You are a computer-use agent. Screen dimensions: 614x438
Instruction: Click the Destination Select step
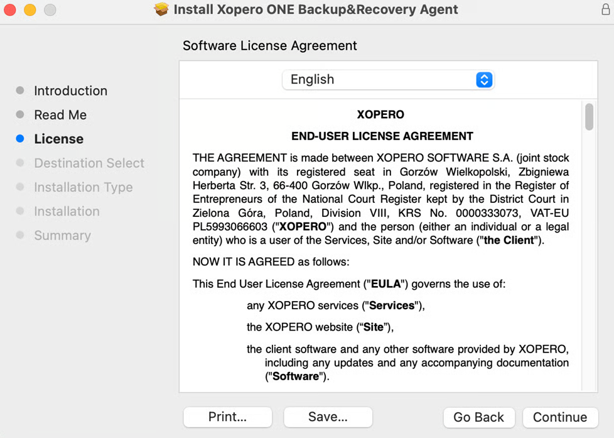[89, 163]
